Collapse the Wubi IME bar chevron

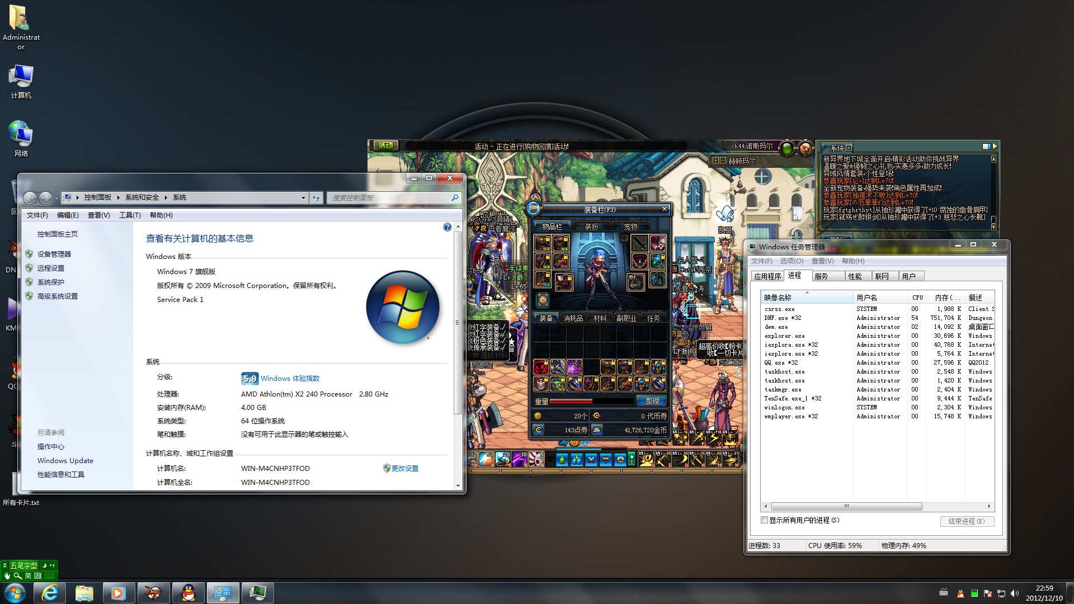[x=4, y=565]
